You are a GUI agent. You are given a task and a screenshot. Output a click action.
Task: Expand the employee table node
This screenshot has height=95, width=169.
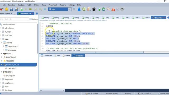[x=3, y=50]
